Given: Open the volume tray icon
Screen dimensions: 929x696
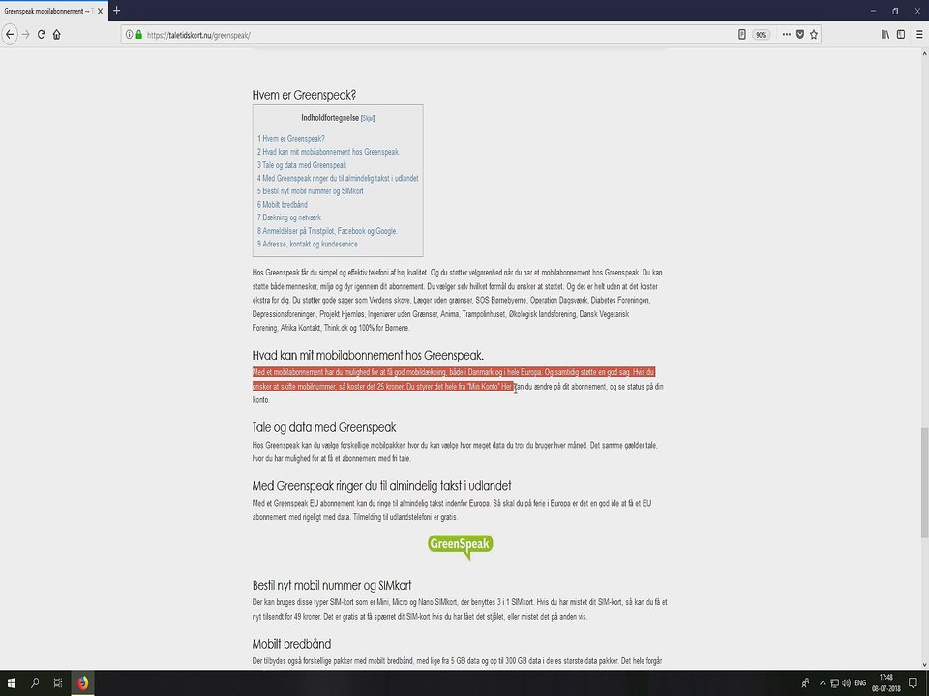Looking at the screenshot, I should 846,683.
